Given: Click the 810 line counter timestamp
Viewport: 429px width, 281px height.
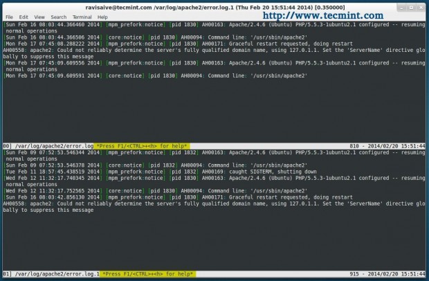Looking at the screenshot, I should point(387,146).
